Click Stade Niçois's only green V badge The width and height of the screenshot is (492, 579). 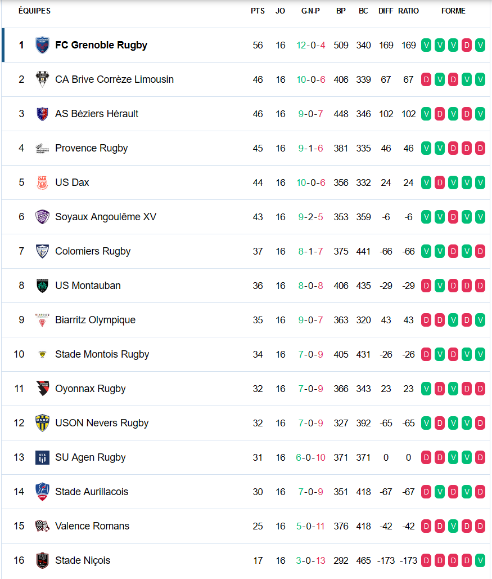pyautogui.click(x=480, y=560)
